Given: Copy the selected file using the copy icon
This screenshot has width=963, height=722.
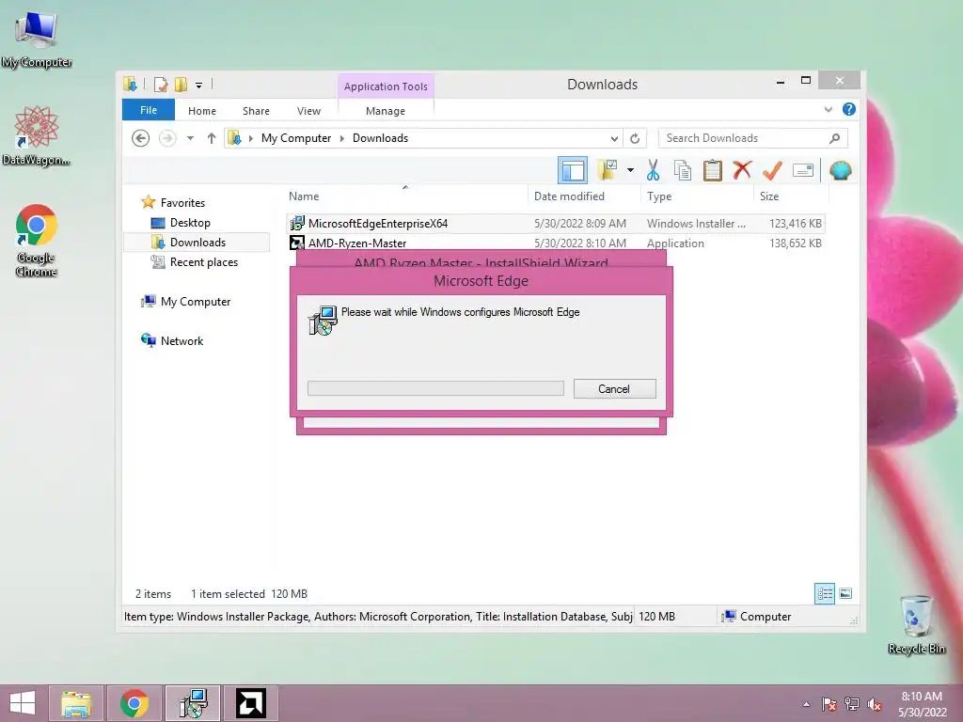Looking at the screenshot, I should [683, 170].
